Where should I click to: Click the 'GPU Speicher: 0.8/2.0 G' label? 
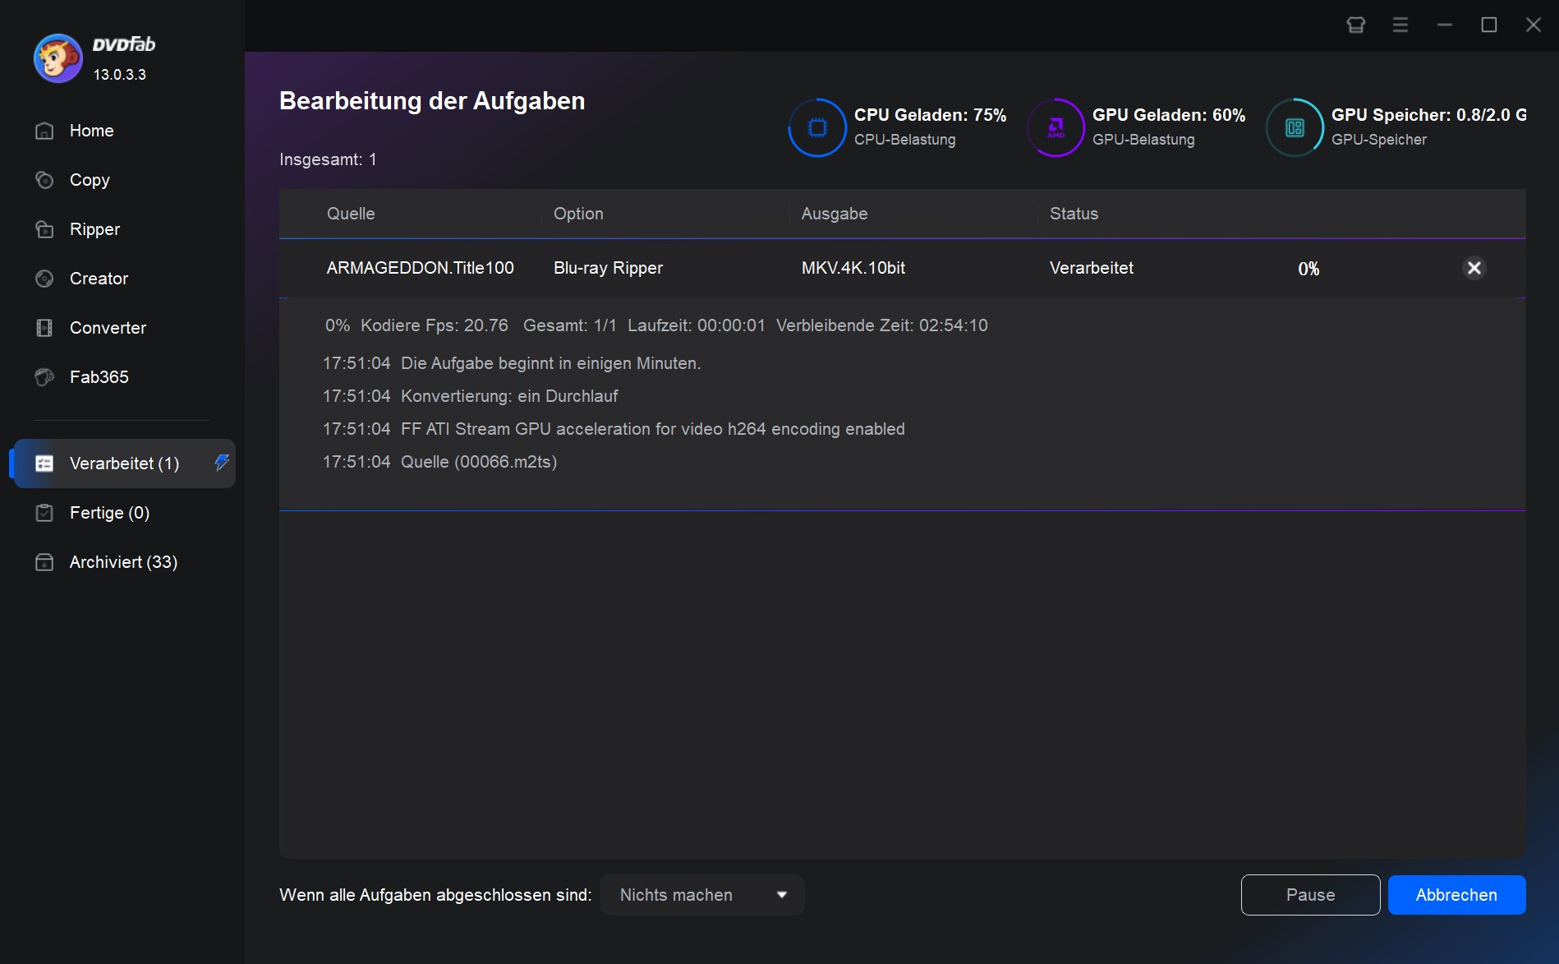coord(1428,115)
